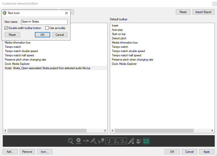This screenshot has width=217, height=156.
Task: Click the New name text field
Action: [44, 22]
